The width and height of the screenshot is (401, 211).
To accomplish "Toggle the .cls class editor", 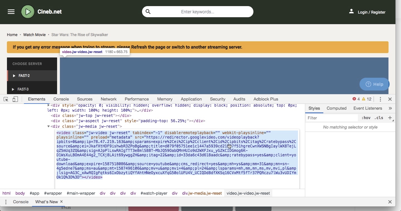I will 379,118.
